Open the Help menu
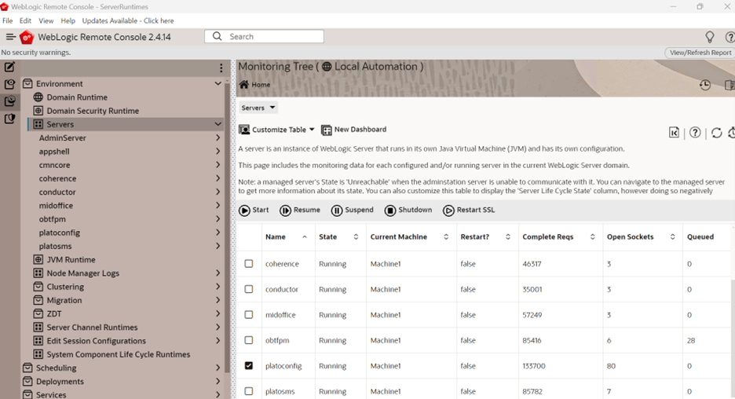Image resolution: width=735 pixels, height=399 pixels. coord(68,20)
